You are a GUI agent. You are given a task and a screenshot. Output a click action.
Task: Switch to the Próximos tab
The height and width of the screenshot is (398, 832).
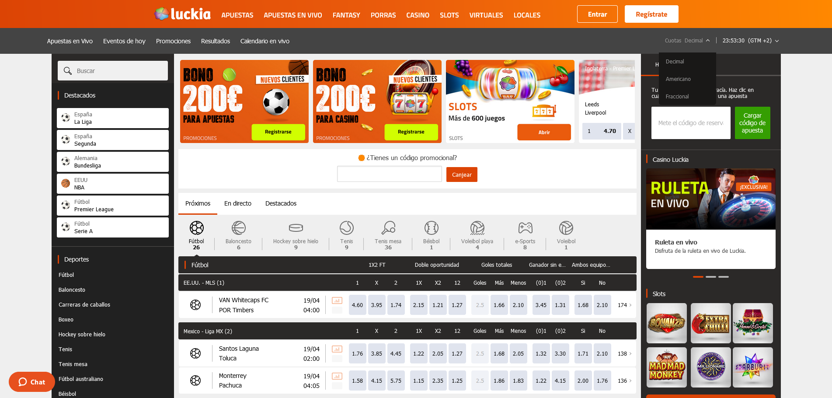click(x=198, y=203)
